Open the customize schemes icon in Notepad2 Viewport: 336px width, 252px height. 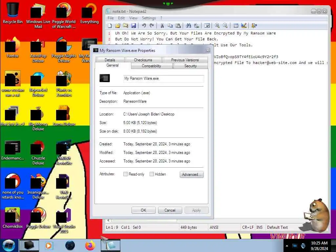click(x=244, y=26)
